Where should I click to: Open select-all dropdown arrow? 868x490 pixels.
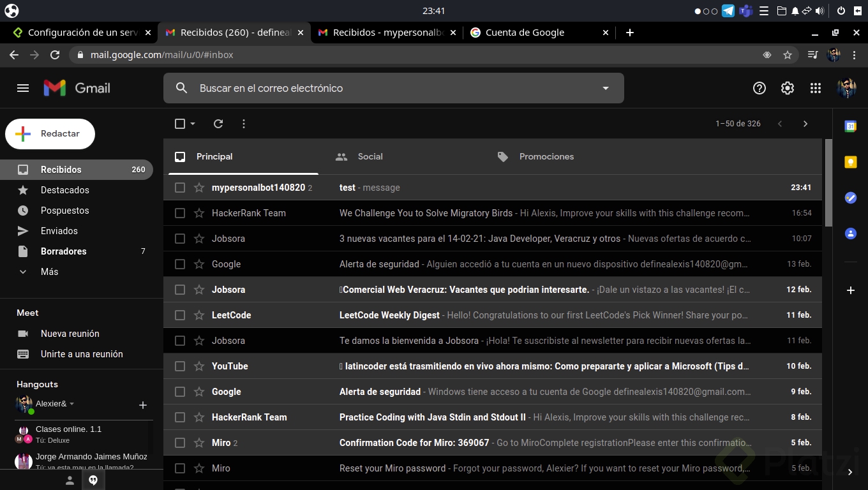[x=193, y=124]
